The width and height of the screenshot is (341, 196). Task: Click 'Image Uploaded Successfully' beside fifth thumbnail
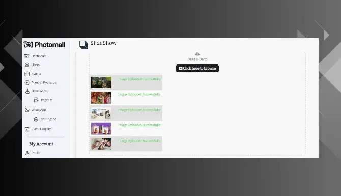click(139, 141)
